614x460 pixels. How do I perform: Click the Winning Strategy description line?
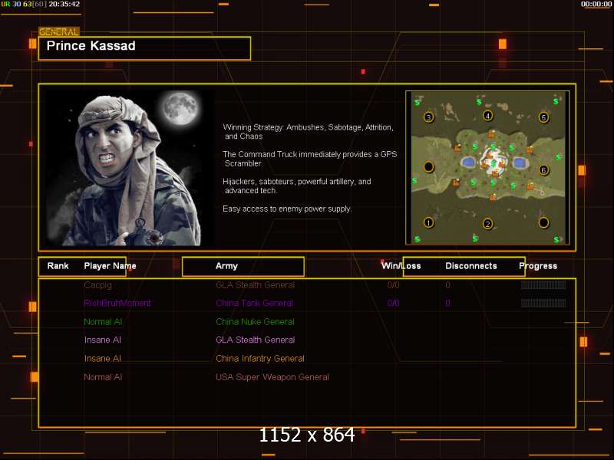309,132
